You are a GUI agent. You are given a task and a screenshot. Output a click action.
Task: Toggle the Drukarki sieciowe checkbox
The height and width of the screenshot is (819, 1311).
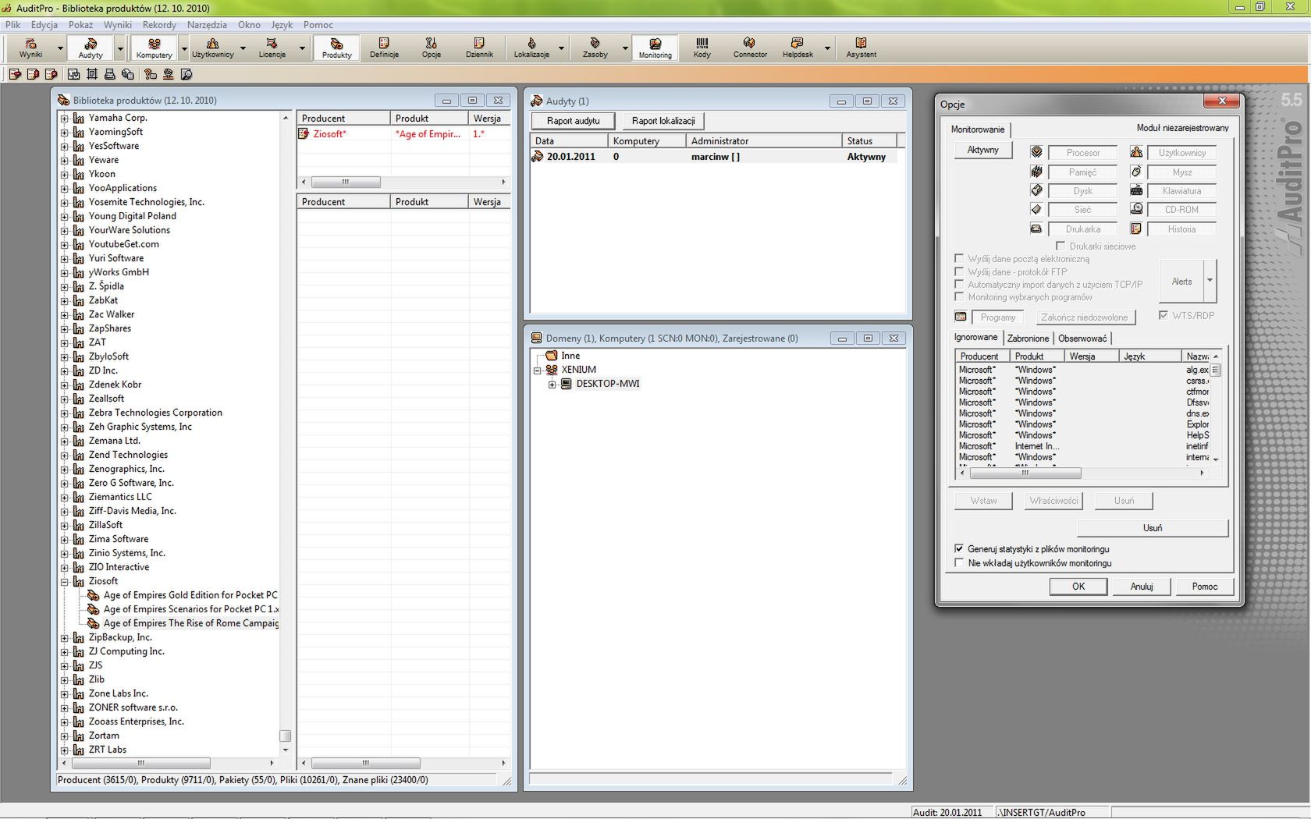click(x=1061, y=246)
